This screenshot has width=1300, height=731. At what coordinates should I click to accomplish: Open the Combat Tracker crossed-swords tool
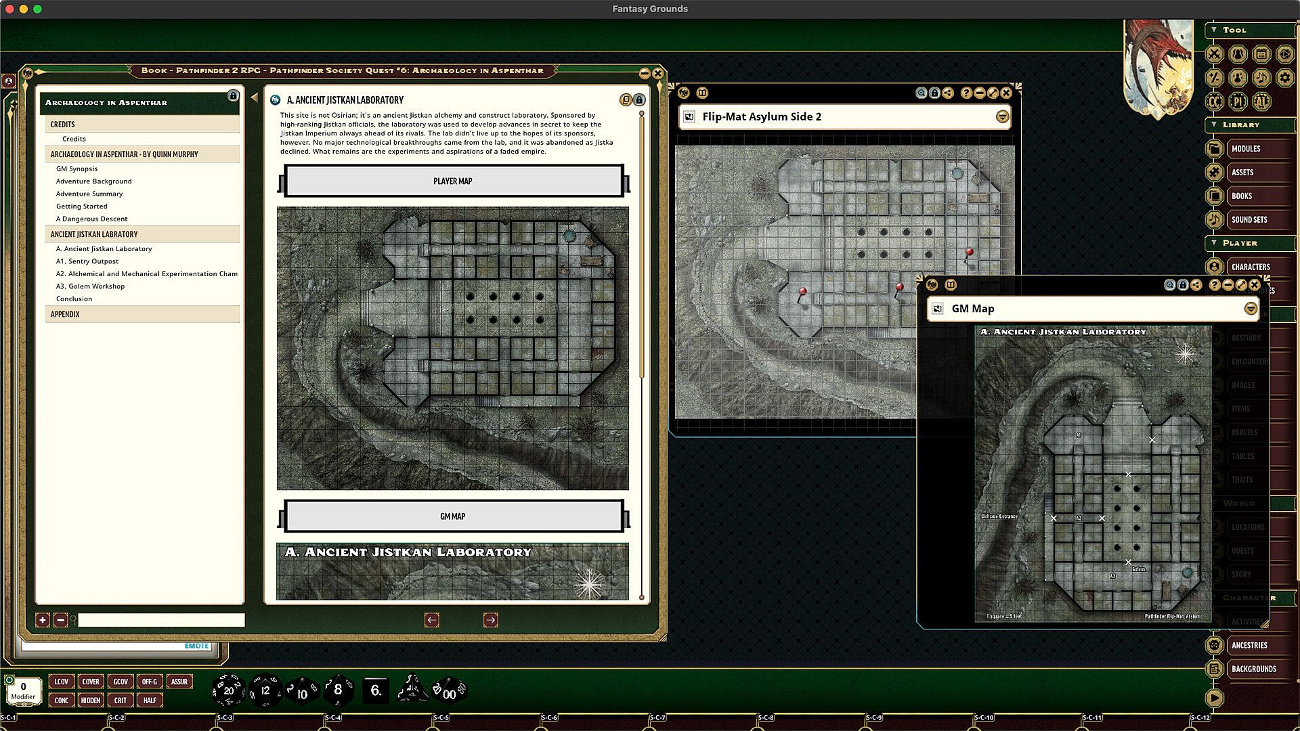pos(1215,54)
